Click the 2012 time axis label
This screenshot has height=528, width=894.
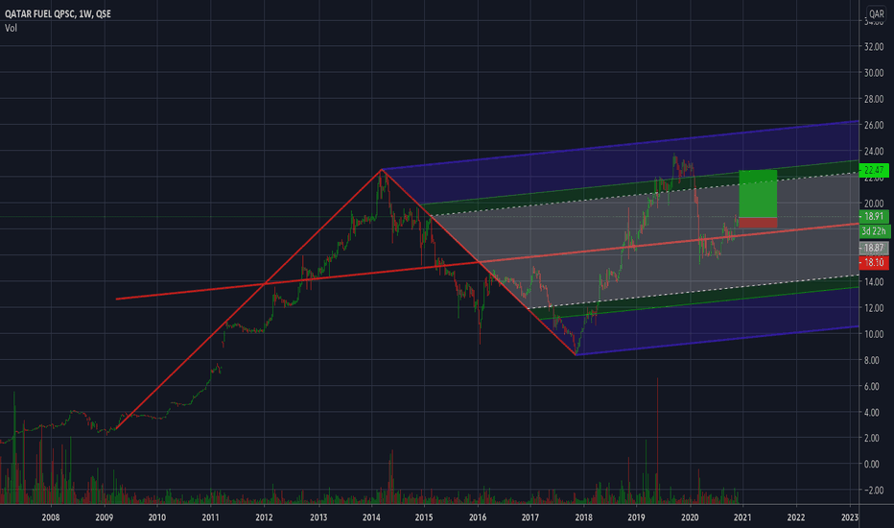click(264, 517)
